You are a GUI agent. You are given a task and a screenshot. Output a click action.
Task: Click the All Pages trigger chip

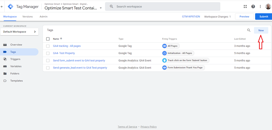click(x=171, y=46)
